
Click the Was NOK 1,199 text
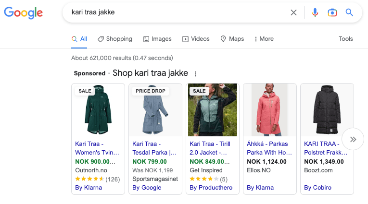pos(152,170)
